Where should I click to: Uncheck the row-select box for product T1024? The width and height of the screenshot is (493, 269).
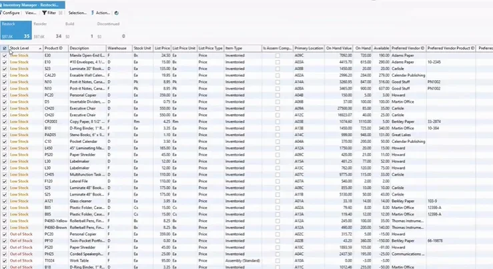[5, 261]
